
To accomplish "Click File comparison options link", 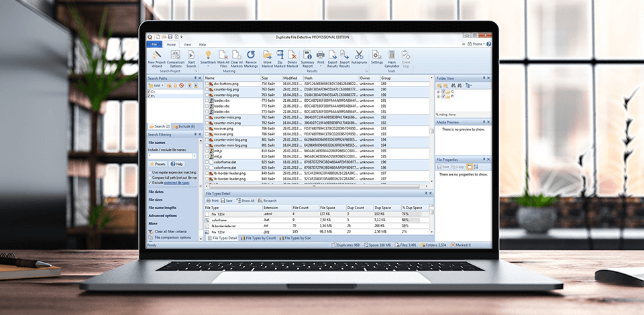I will (x=170, y=237).
